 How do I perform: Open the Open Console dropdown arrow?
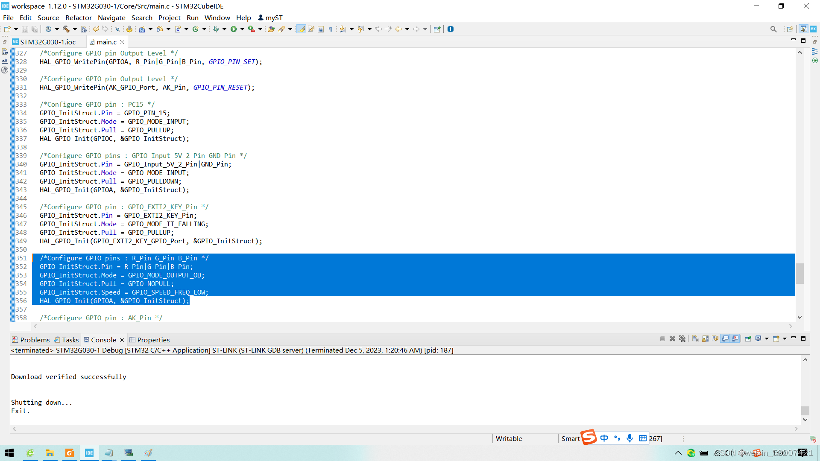tap(785, 338)
